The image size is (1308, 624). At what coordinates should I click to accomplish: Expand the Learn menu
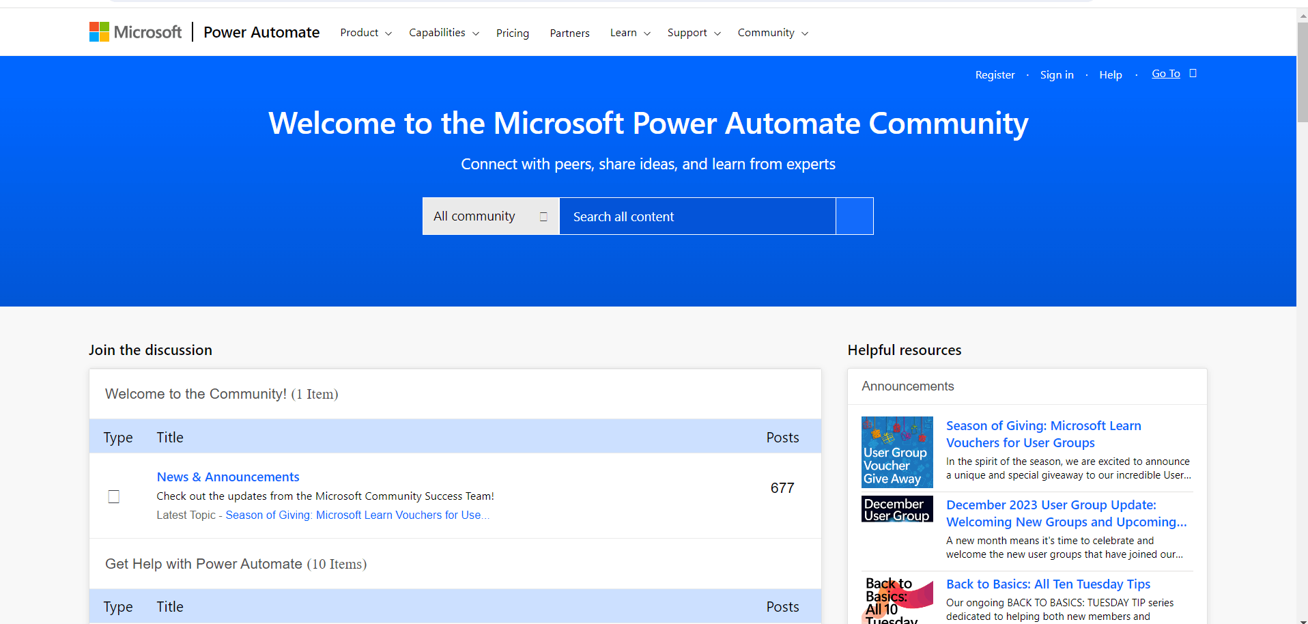(630, 33)
